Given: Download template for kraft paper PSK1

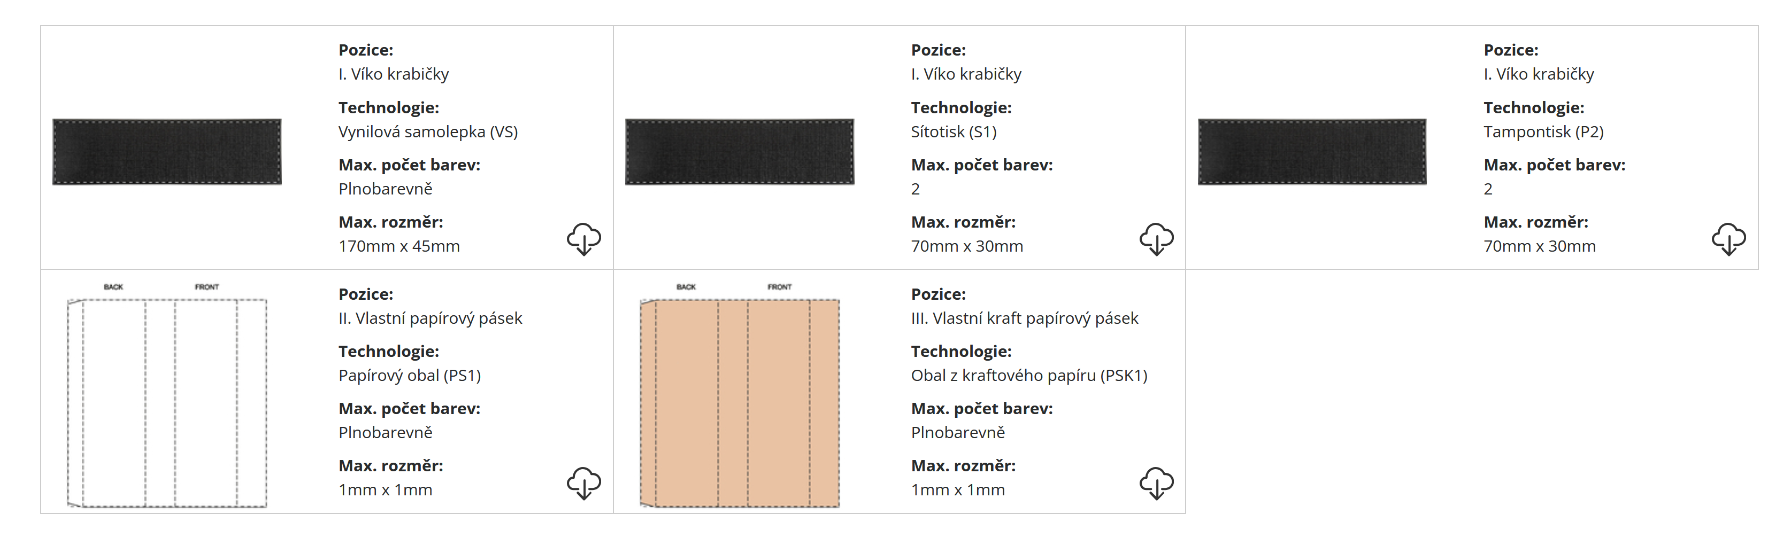Looking at the screenshot, I should [x=1157, y=484].
